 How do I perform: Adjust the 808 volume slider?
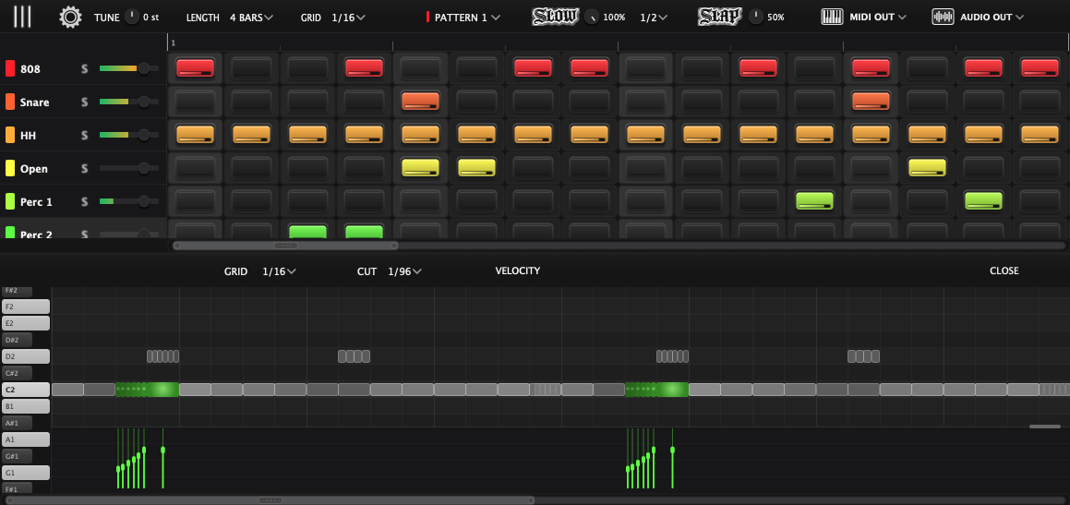(x=129, y=68)
